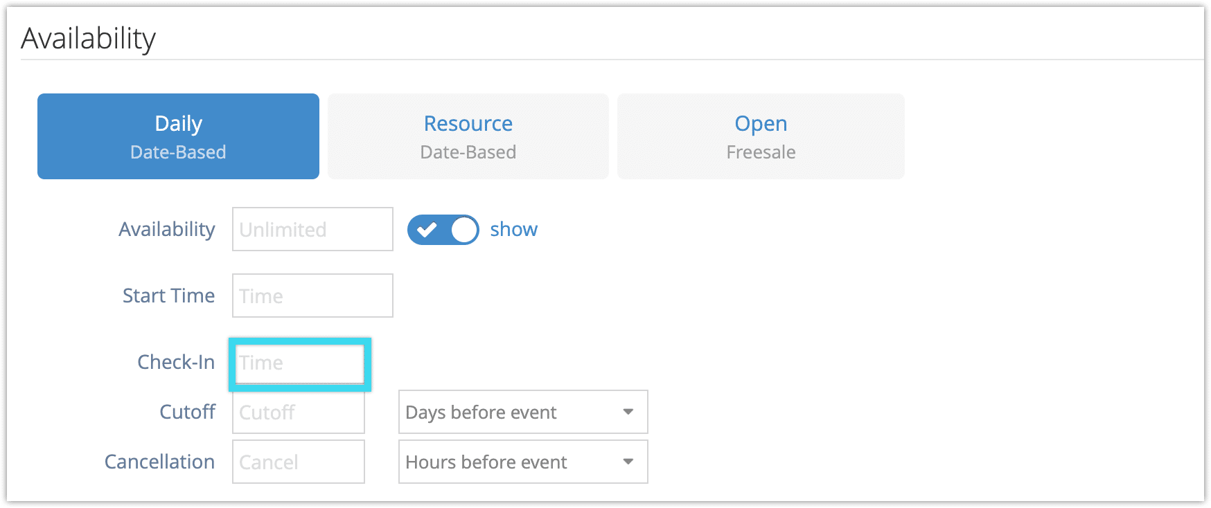
Task: Click the checkmark on the show toggle
Action: click(427, 230)
